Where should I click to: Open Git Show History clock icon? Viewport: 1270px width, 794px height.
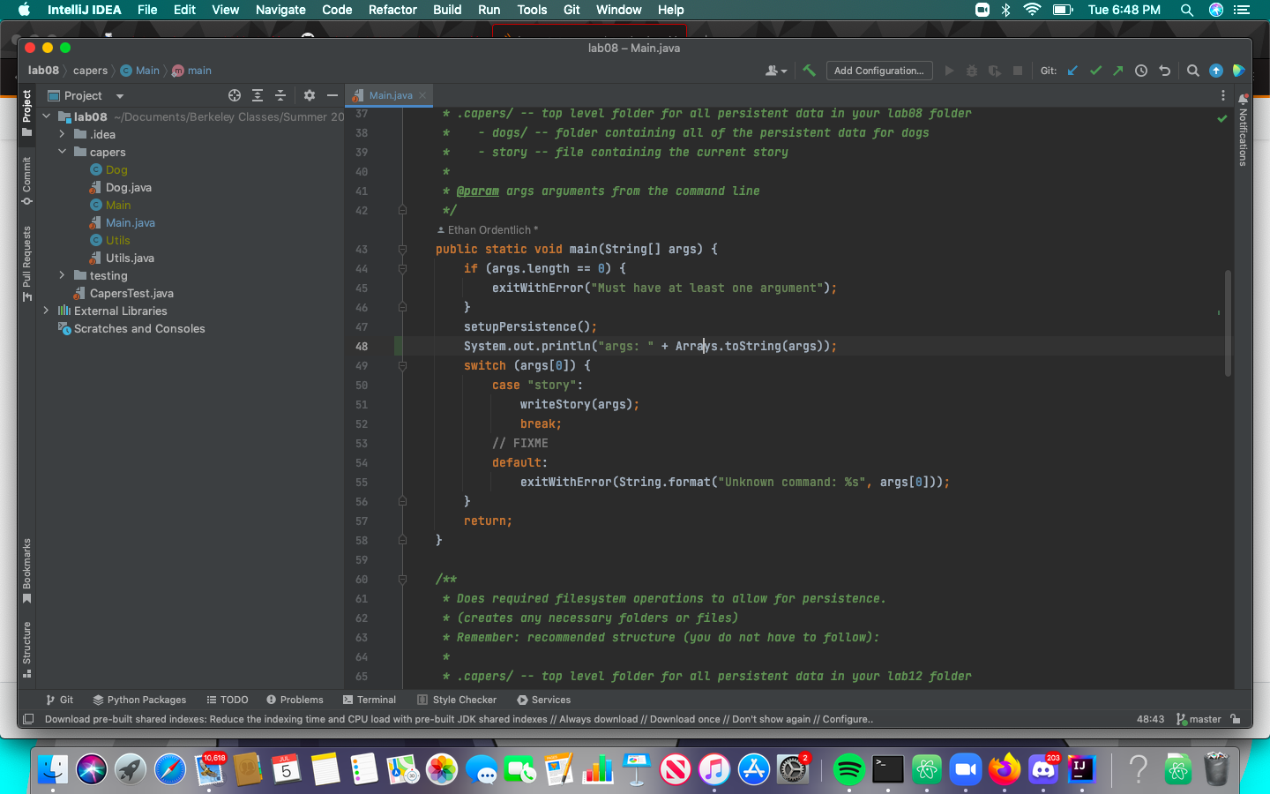coord(1141,71)
